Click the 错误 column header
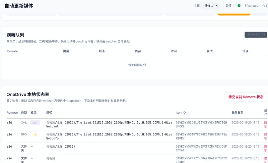Viewport: 268px width, 163px height. 246,51
